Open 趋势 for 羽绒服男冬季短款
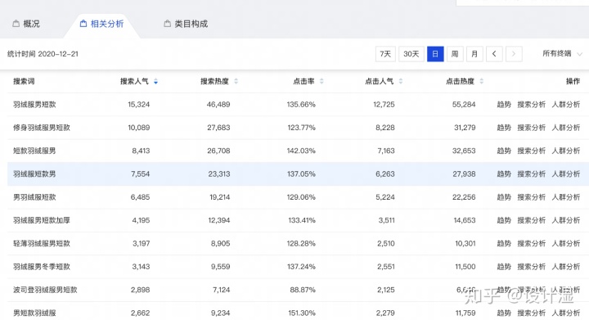The image size is (589, 320). [504, 267]
